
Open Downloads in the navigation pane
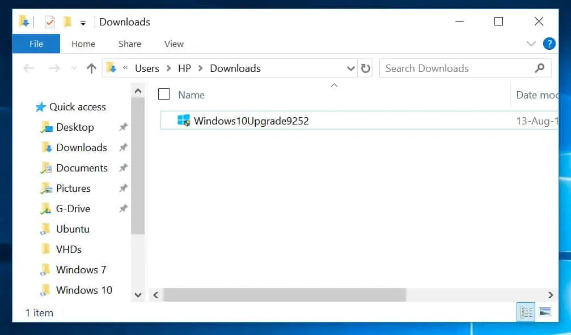82,148
